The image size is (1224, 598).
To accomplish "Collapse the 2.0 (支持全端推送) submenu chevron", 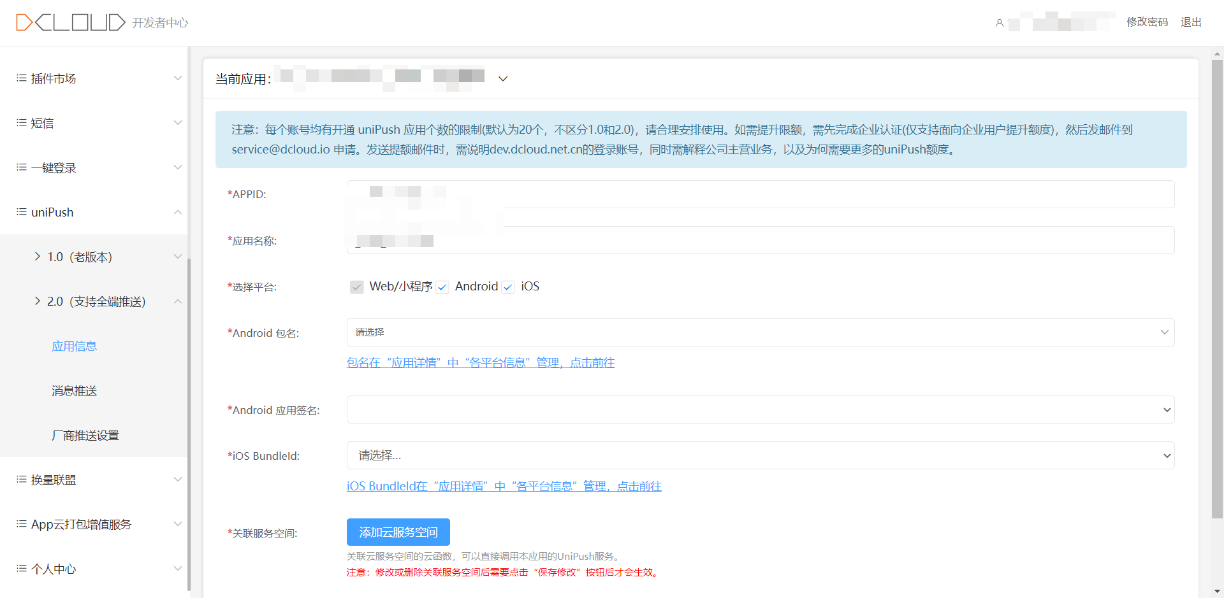I will 178,301.
